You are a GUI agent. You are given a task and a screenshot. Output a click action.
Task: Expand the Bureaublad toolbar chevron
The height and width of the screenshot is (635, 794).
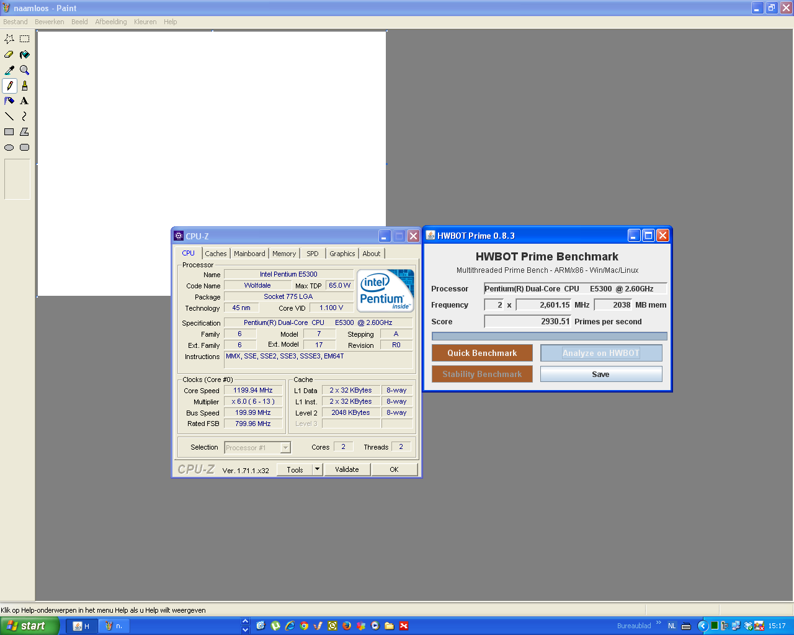click(659, 623)
